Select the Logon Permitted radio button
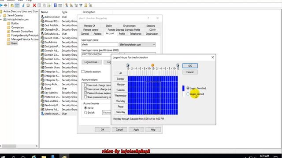This screenshot has height=158, width=282. coord(188,88)
